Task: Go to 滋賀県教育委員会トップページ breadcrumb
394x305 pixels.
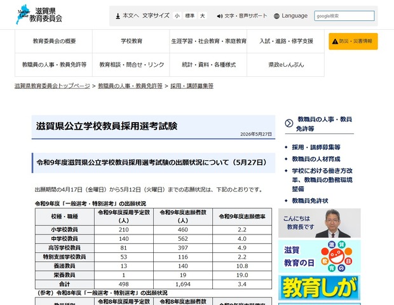Action: pyautogui.click(x=52, y=86)
